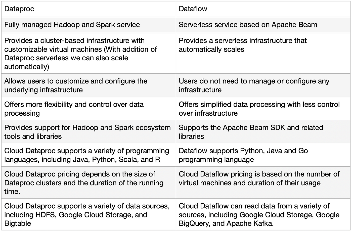Viewport: 352px width, 232px height.
Task: Select the Hadoop and Spark ecosystem tools cell
Action: point(89,131)
